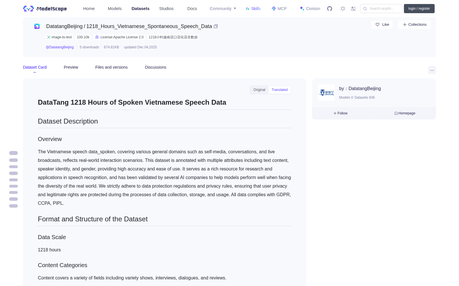The width and height of the screenshot is (459, 286).
Task: Click the plus icon next to Follow
Action: click(x=335, y=113)
